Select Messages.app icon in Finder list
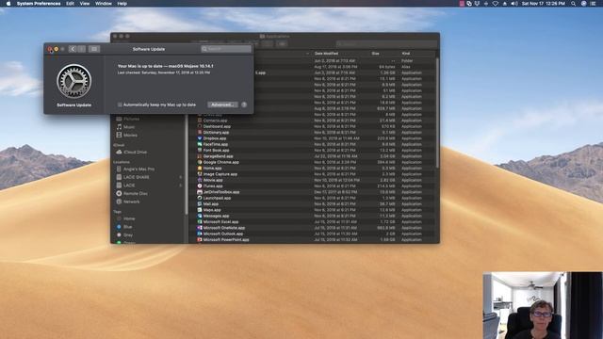 pos(200,216)
